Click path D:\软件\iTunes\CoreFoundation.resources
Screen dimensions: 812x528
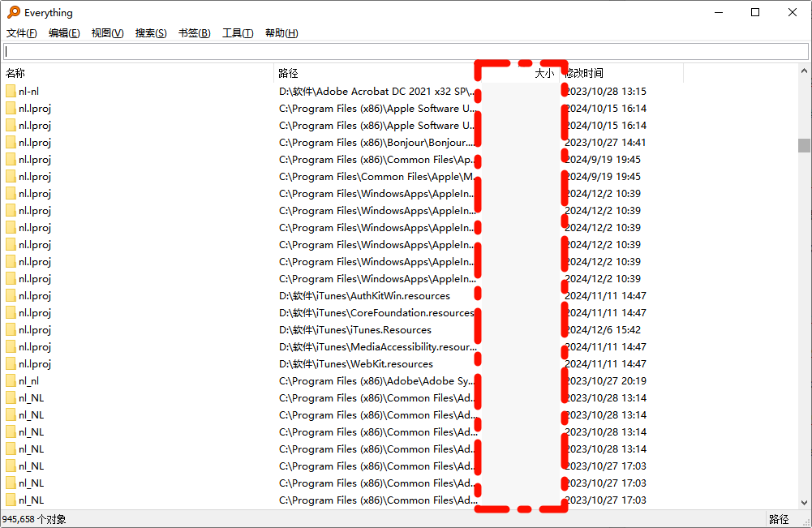coord(376,313)
